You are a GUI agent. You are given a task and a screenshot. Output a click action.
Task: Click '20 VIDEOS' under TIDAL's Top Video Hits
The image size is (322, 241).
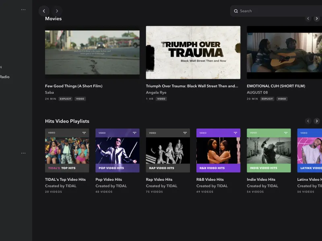tap(54, 192)
